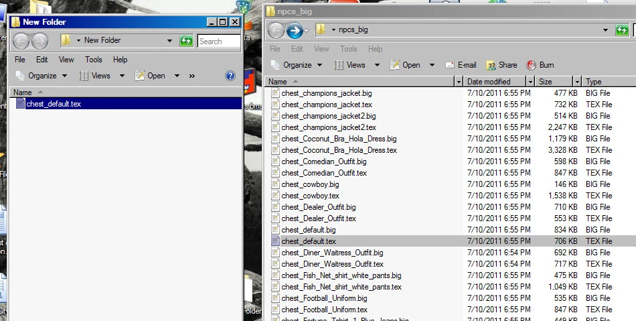Viewport: 636px width, 321px height.
Task: Click folder icon in npcs_big address bar
Action: [321, 29]
